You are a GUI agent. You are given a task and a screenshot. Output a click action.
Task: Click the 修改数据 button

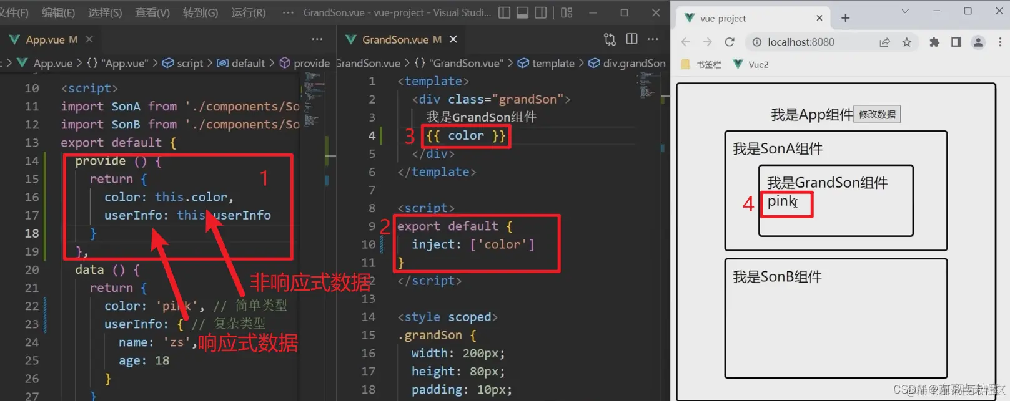[877, 114]
